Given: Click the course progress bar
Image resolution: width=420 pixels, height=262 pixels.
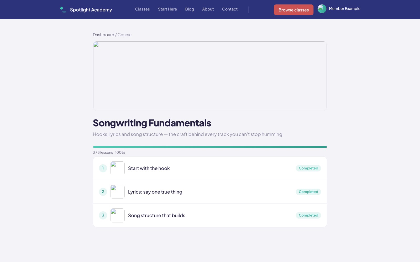Looking at the screenshot, I should pos(210,147).
